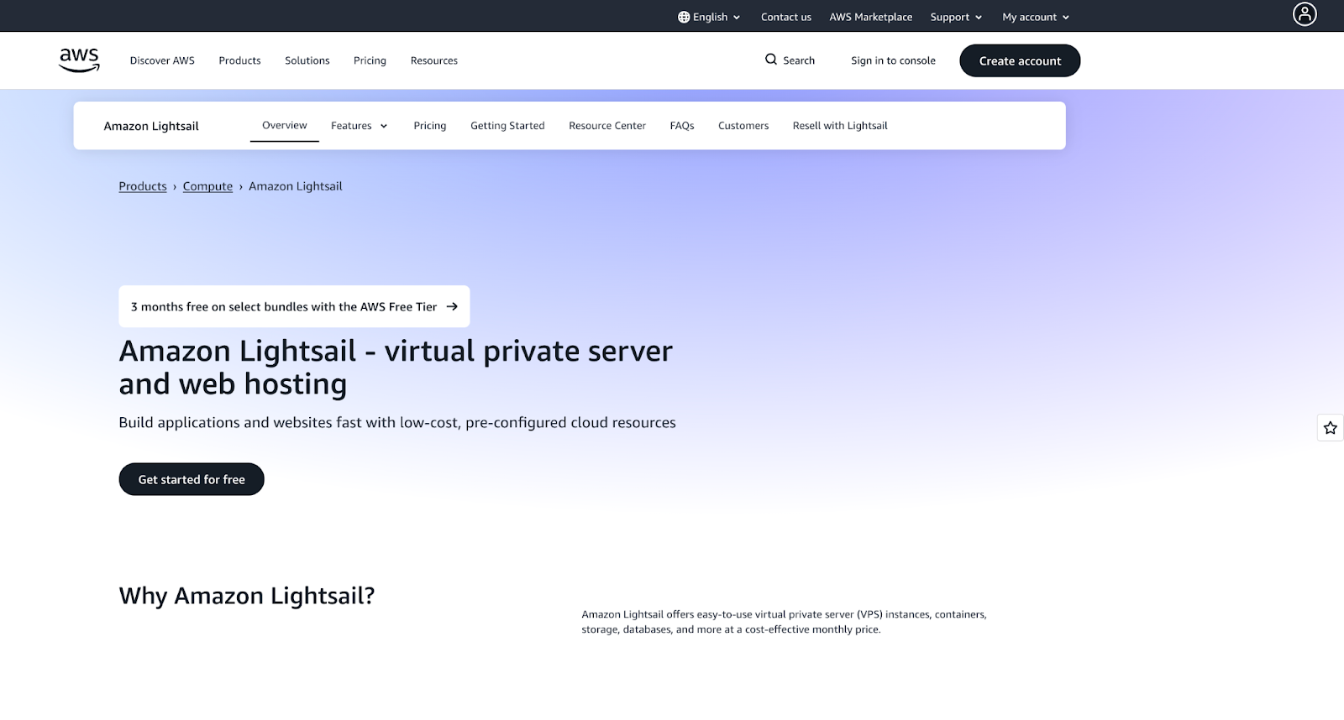Open the FAQs tab
Image resolution: width=1344 pixels, height=720 pixels.
(682, 125)
